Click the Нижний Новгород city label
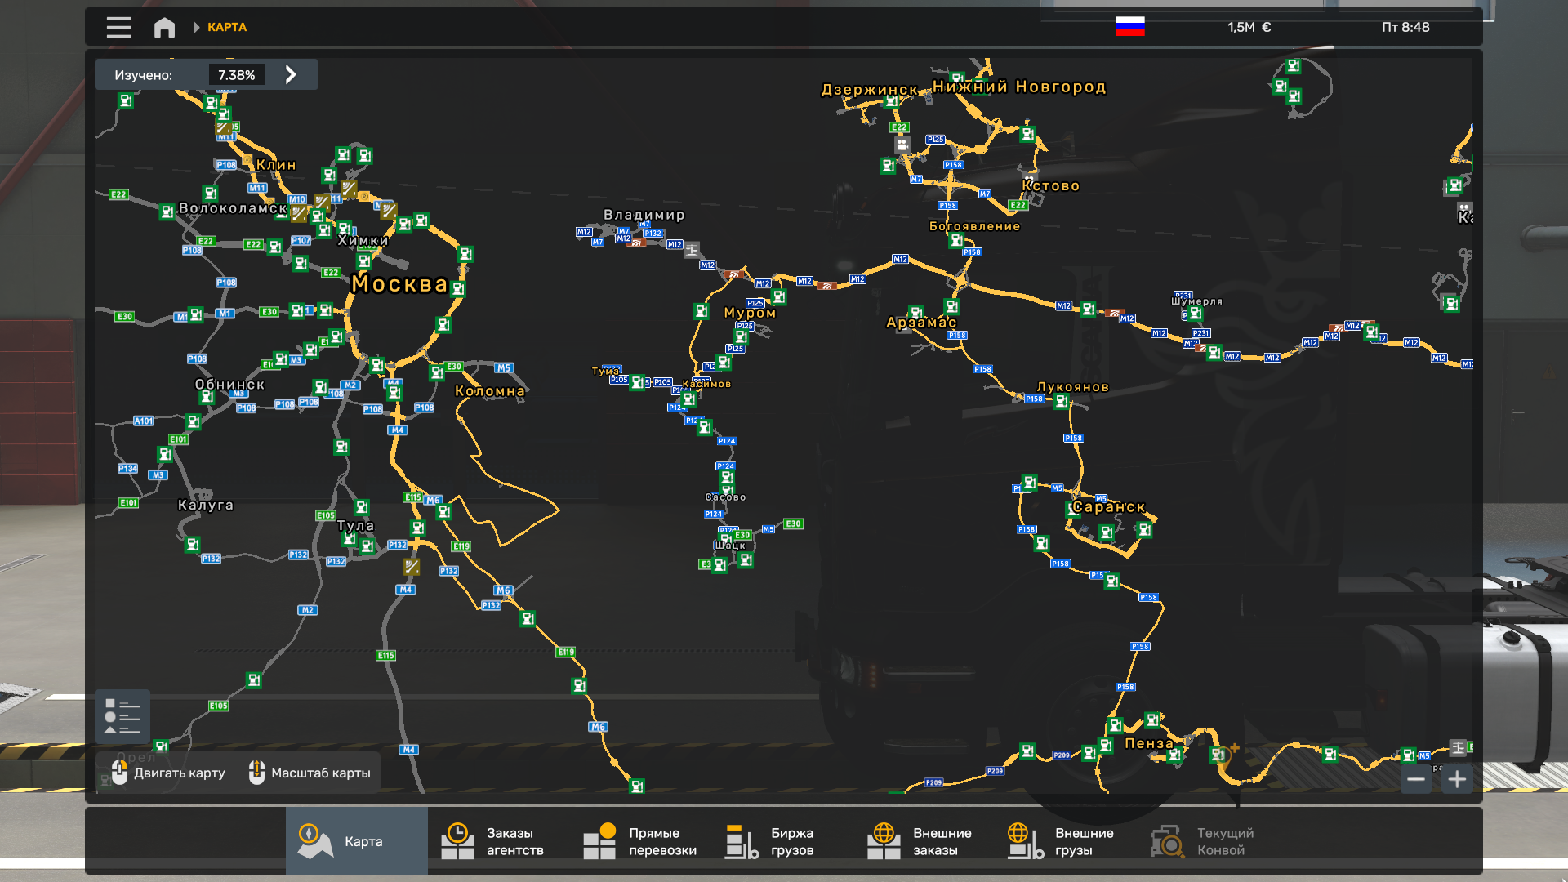Viewport: 1568px width, 882px height. click(x=1019, y=87)
